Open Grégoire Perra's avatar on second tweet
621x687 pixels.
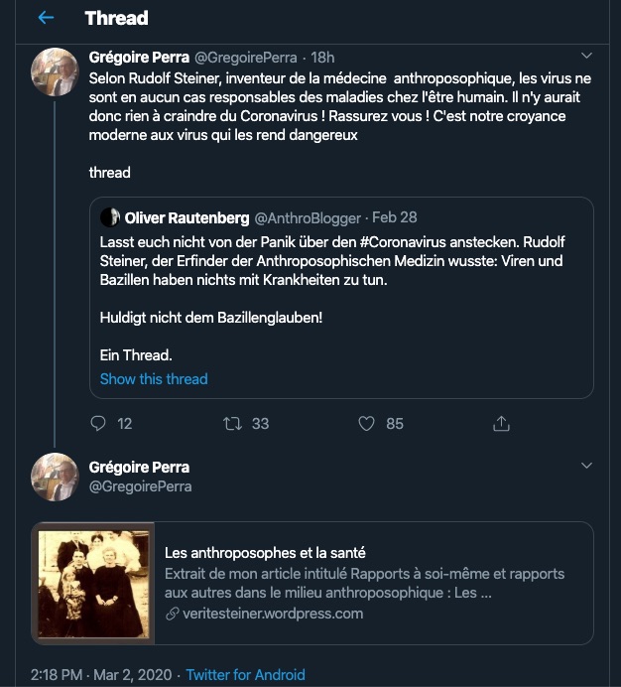point(56,477)
